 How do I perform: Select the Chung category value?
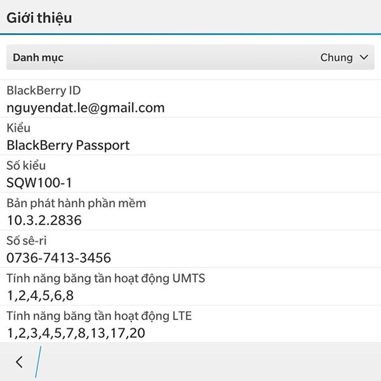pos(337,58)
